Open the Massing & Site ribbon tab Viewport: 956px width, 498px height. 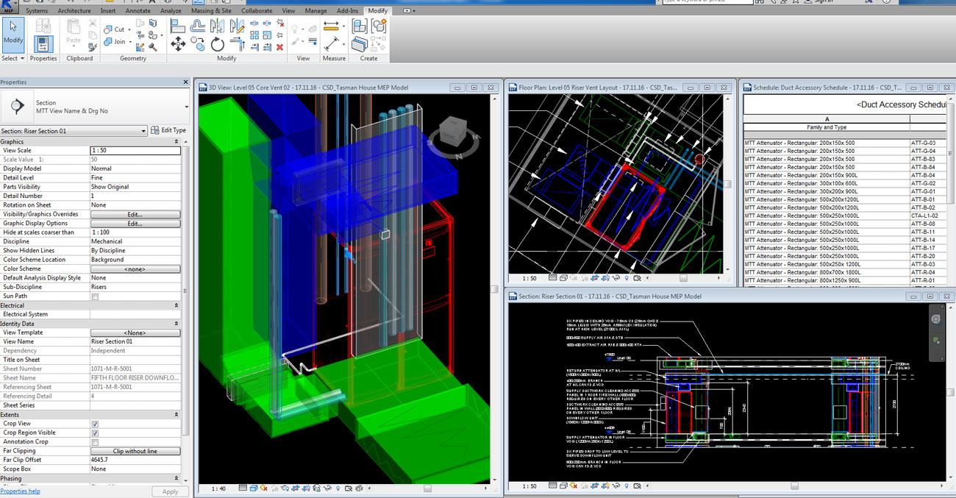211,11
